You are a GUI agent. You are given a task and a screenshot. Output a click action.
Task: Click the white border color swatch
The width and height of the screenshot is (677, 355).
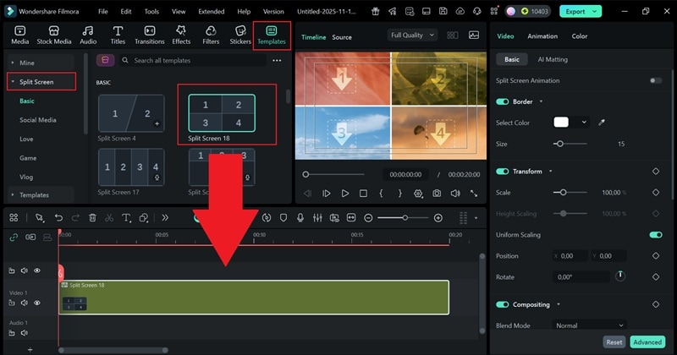(x=561, y=123)
